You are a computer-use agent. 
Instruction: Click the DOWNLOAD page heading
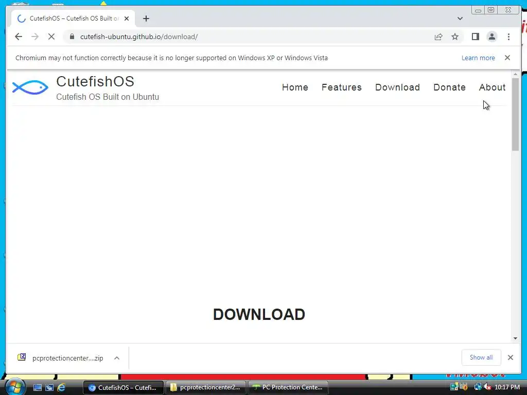pos(259,314)
